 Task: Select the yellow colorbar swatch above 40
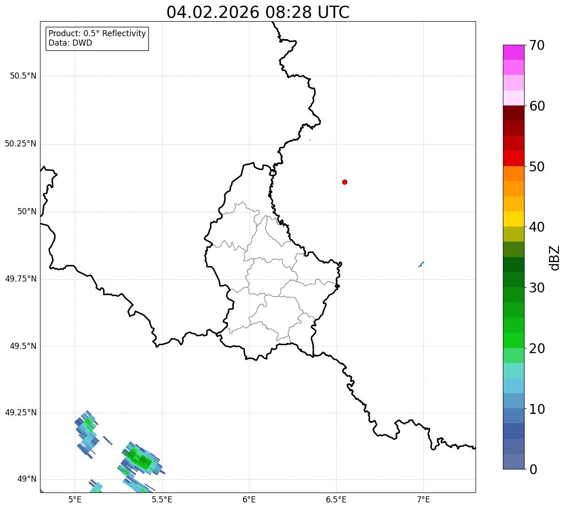(513, 219)
